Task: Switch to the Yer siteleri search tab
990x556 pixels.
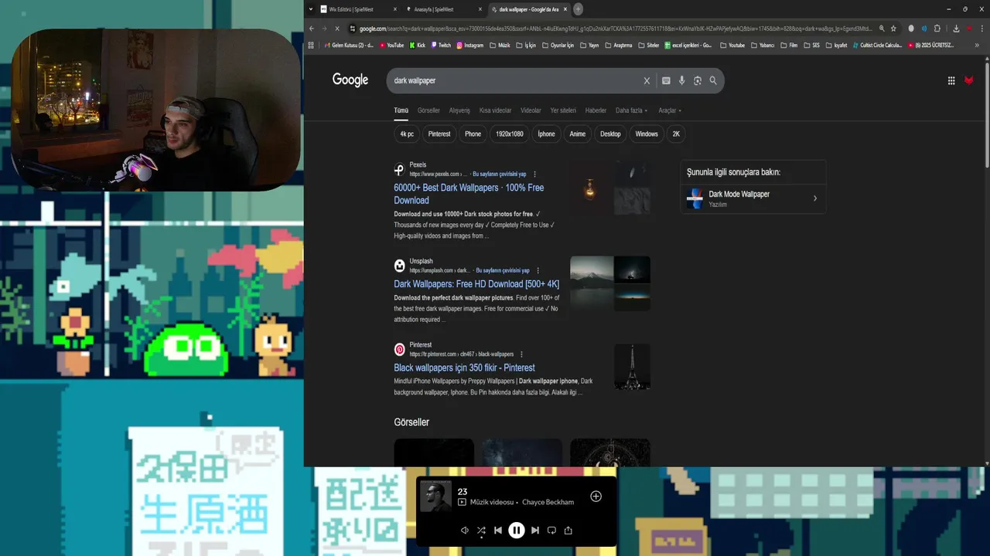Action: [x=563, y=110]
